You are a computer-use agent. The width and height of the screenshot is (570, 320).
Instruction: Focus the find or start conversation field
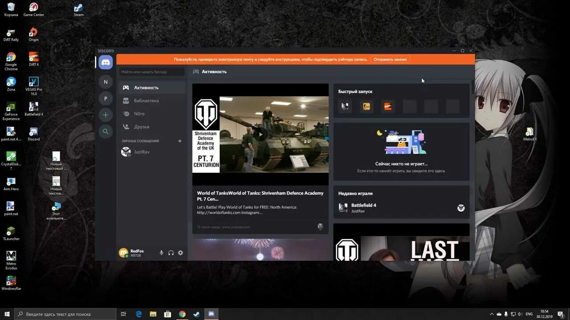[152, 72]
